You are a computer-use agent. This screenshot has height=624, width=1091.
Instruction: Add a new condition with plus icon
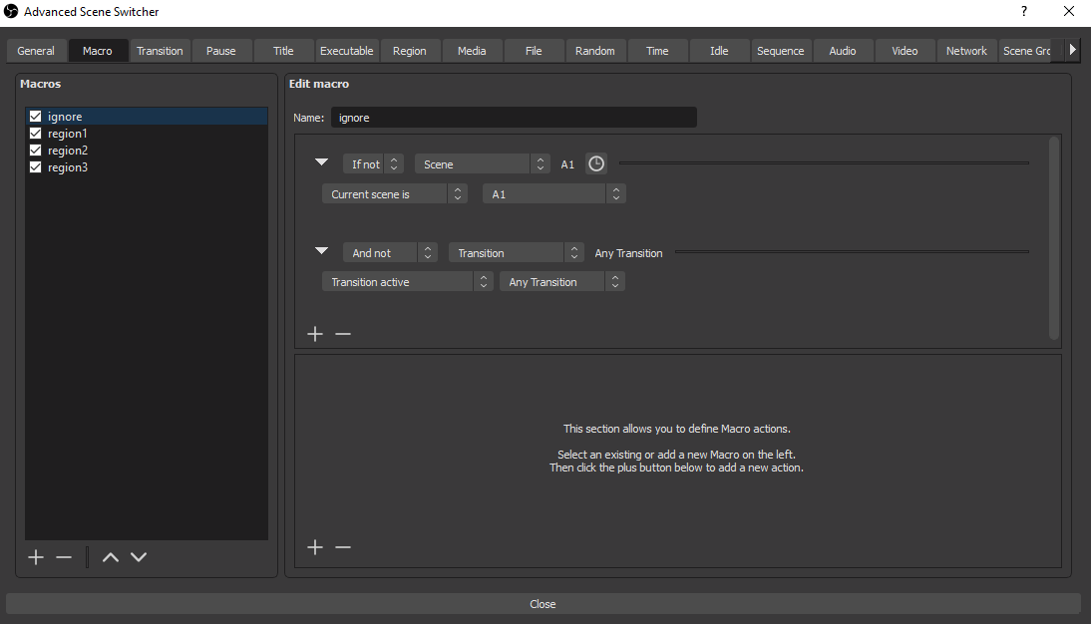[x=315, y=334]
